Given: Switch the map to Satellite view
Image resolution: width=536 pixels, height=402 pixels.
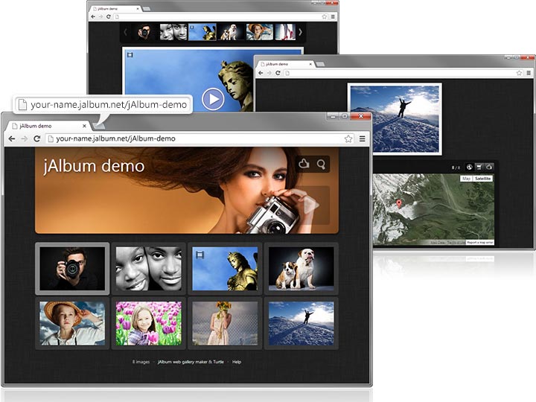Looking at the screenshot, I should pyautogui.click(x=482, y=179).
